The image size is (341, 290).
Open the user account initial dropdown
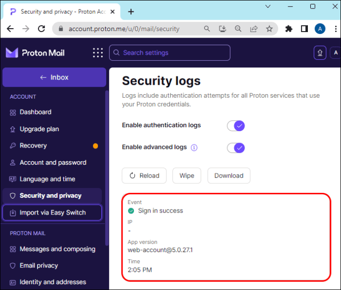[336, 53]
